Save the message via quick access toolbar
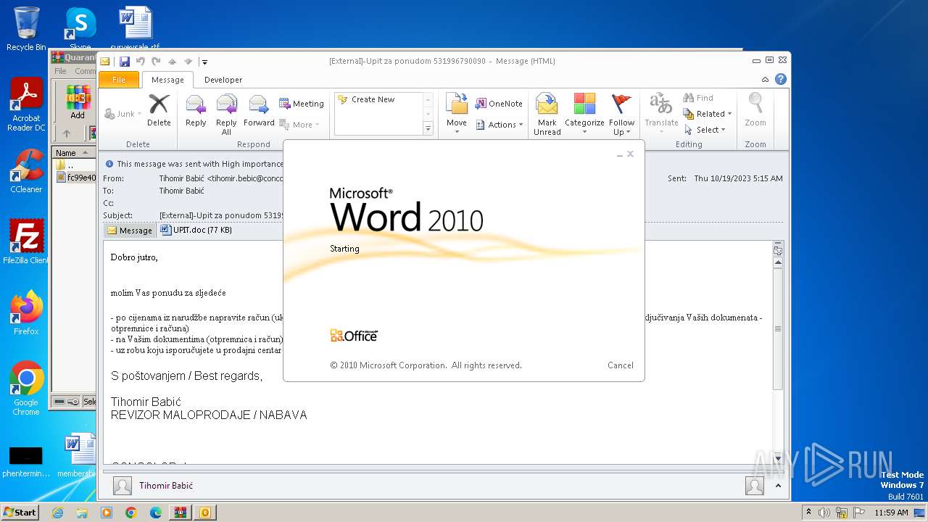 pyautogui.click(x=125, y=62)
